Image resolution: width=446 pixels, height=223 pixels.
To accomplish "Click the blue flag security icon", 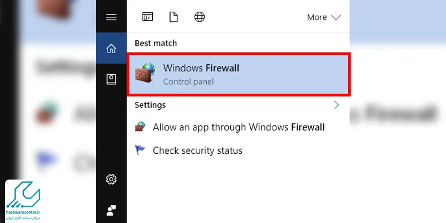I will tap(140, 150).
